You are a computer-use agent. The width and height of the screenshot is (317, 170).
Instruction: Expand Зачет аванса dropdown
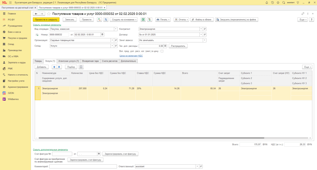[205, 40]
